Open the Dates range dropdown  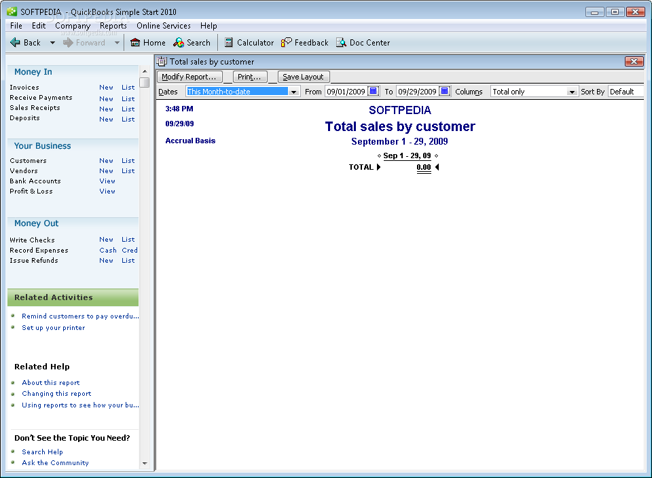click(x=293, y=92)
